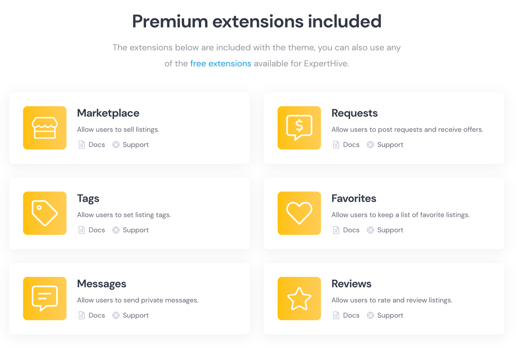Open Docs for the Favorites extension
520x348 pixels.
(346, 230)
